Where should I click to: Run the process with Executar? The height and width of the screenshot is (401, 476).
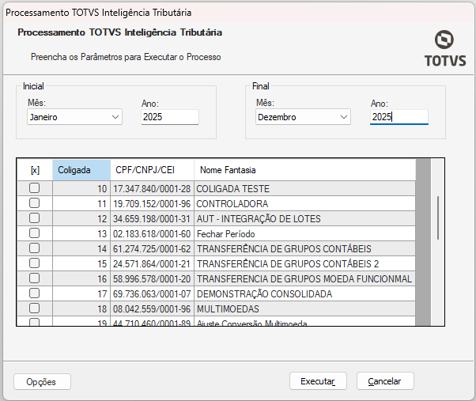coord(318,381)
